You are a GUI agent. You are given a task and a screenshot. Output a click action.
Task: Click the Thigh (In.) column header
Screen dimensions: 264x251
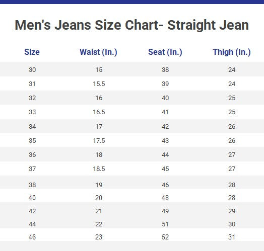[x=232, y=52]
